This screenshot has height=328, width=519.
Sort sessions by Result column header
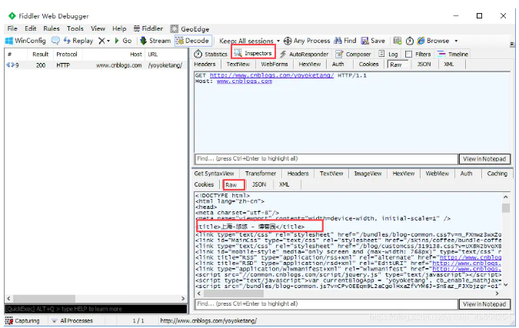pyautogui.click(x=41, y=55)
